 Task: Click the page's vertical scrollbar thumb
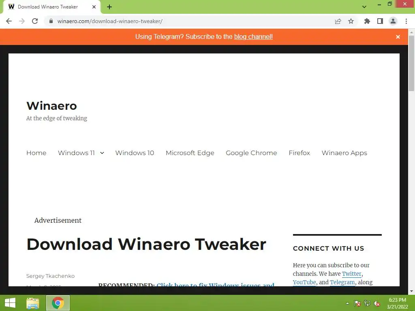(x=411, y=63)
